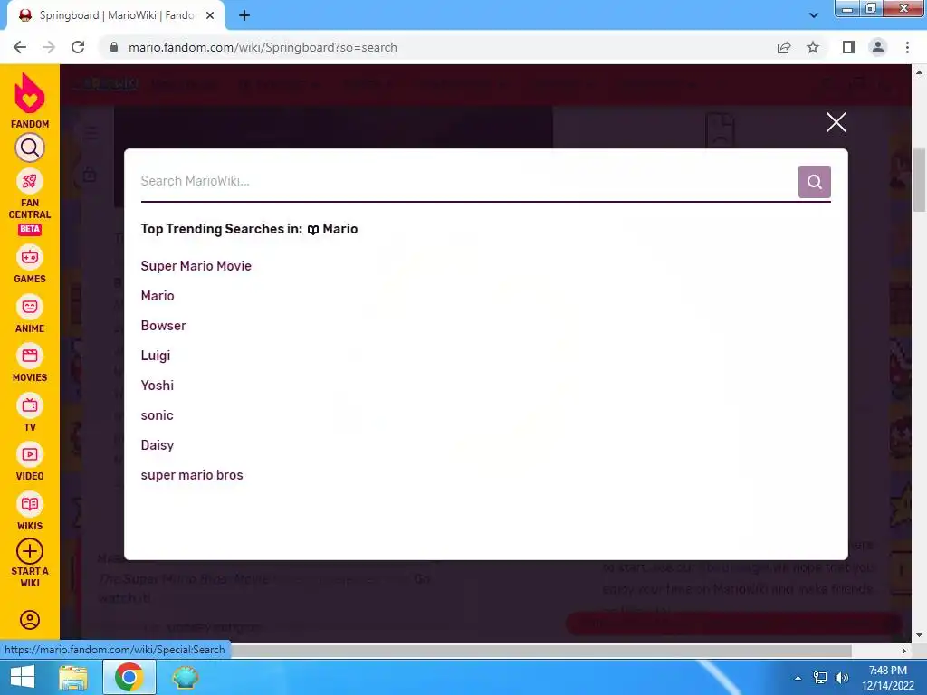Image resolution: width=927 pixels, height=695 pixels.
Task: Open the Anime sidebar icon
Action: coord(30,307)
